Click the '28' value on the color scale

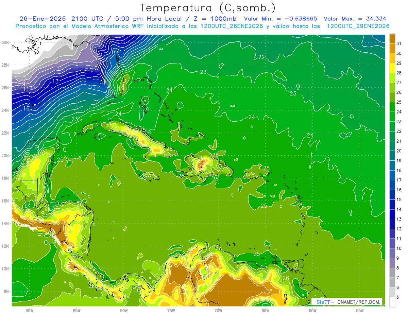[400, 73]
